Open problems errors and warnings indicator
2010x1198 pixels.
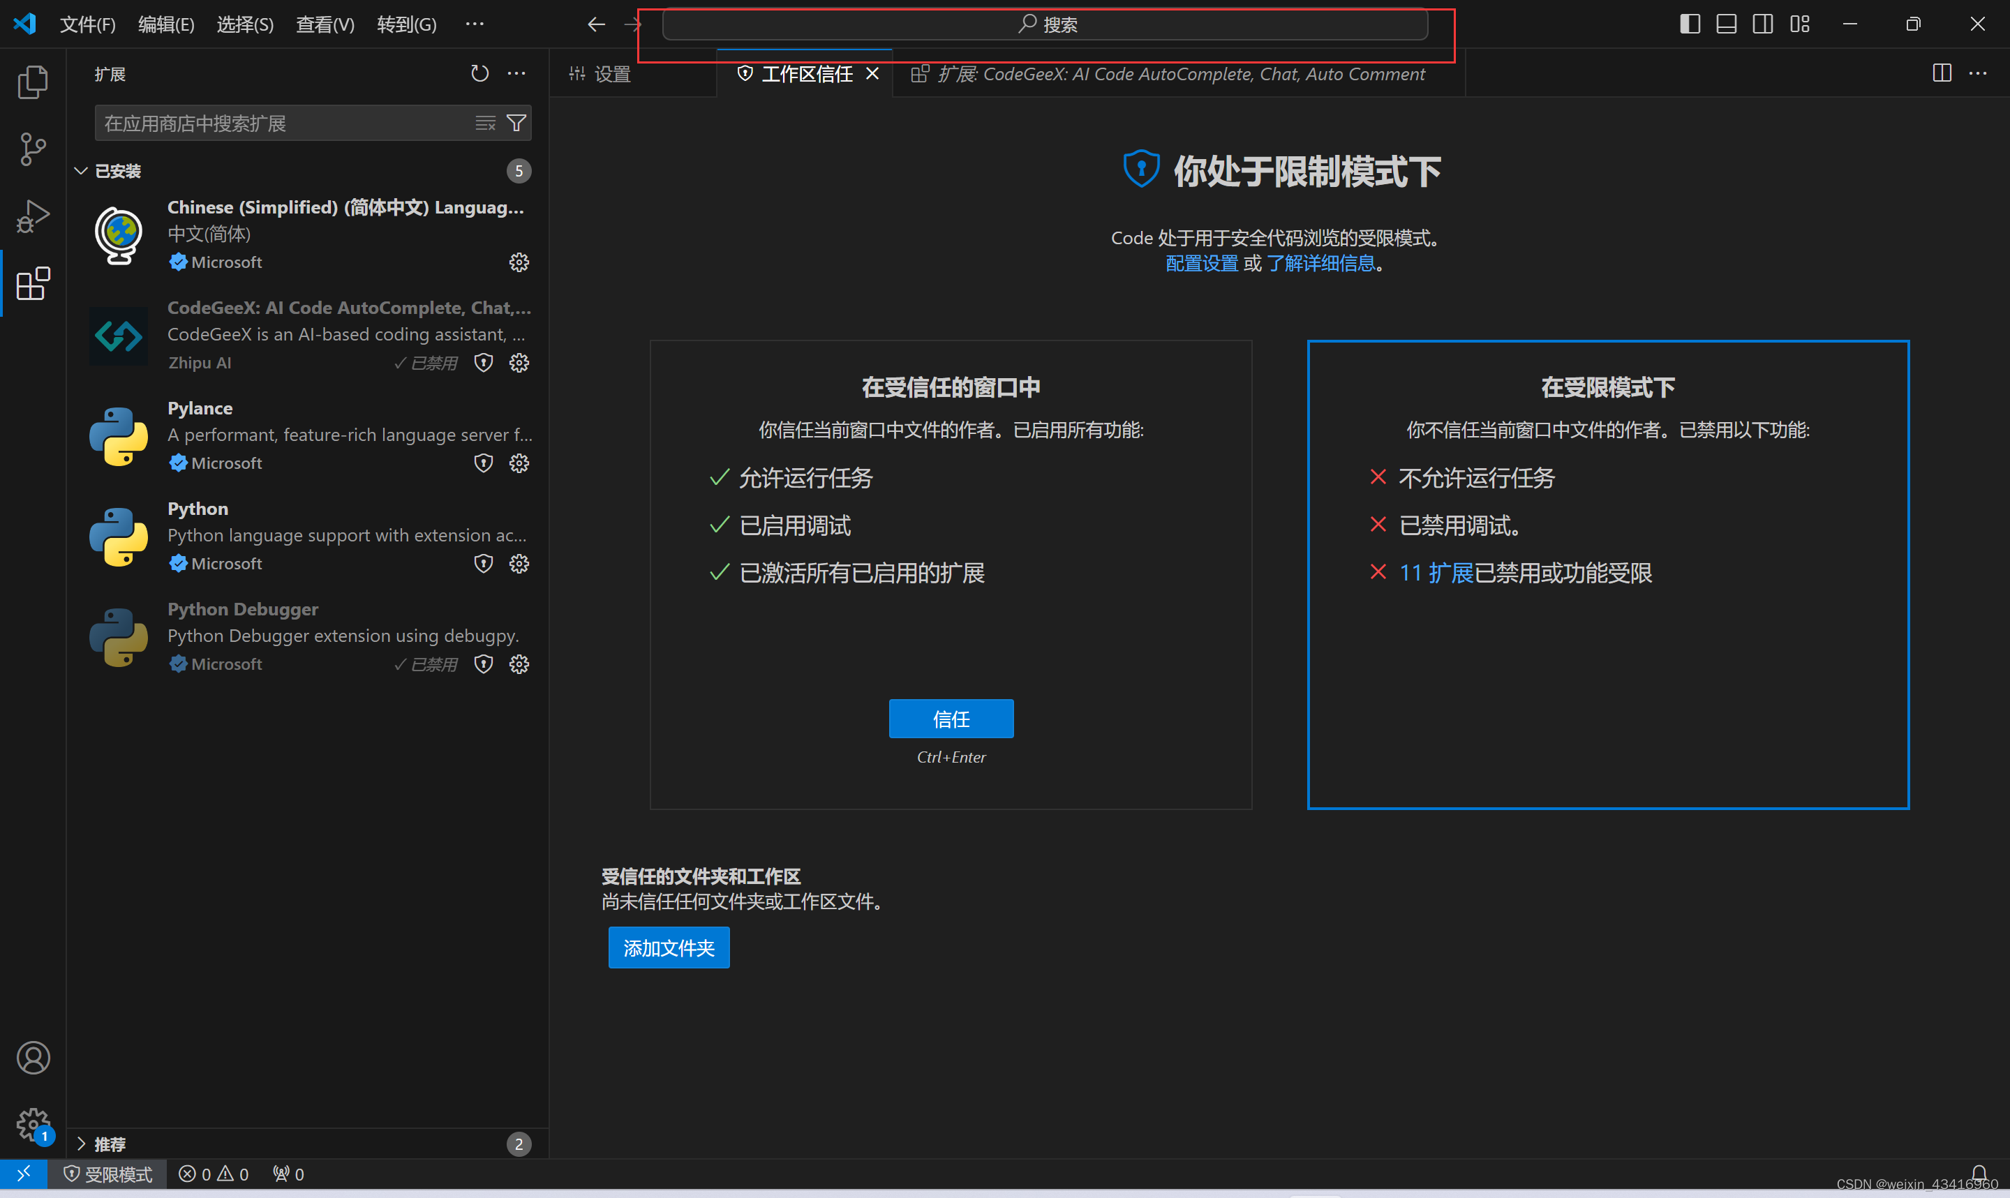214,1174
